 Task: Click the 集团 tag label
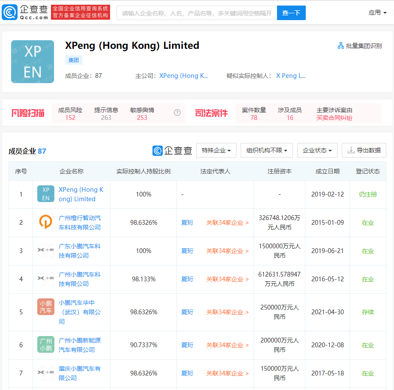74,60
